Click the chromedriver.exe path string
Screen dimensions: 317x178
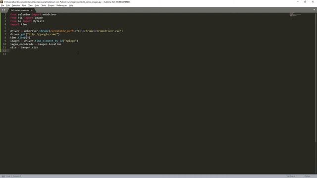point(99,31)
